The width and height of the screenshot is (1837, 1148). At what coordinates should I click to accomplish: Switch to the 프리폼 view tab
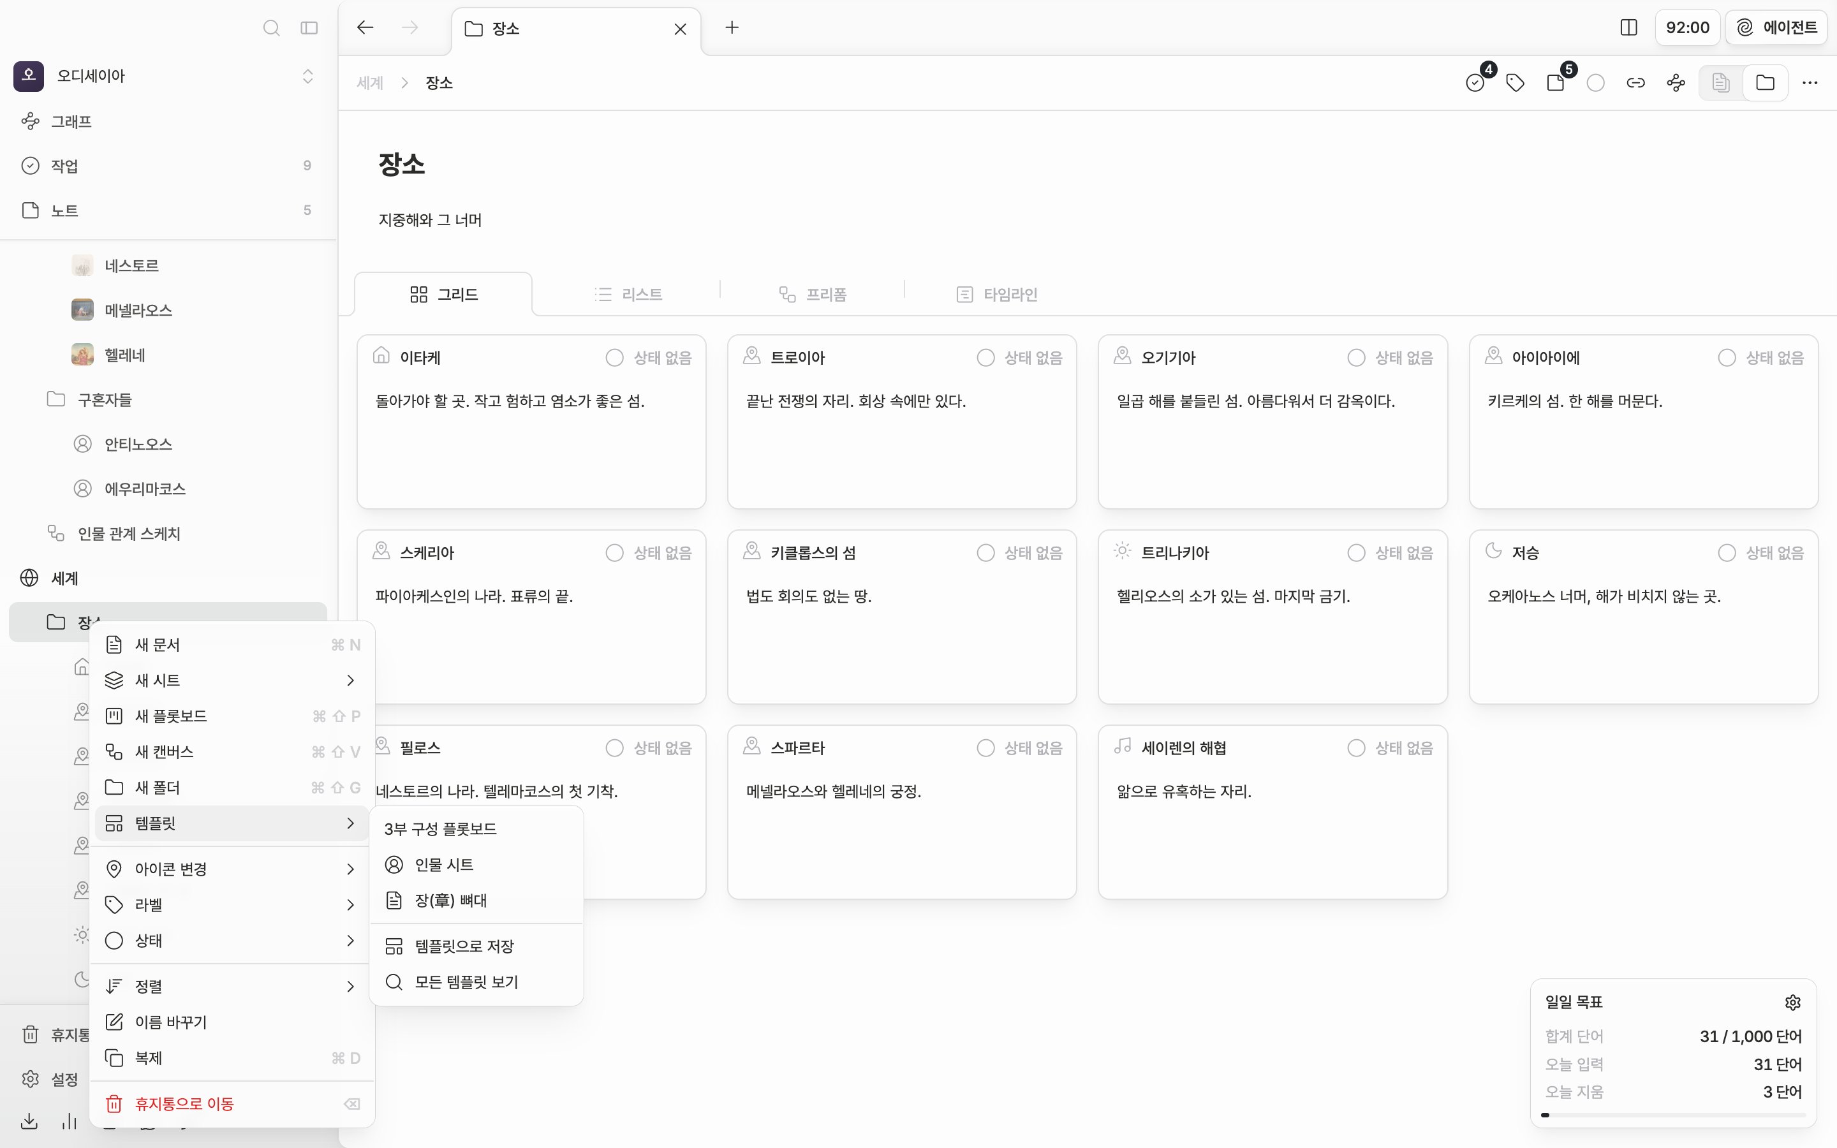812,295
